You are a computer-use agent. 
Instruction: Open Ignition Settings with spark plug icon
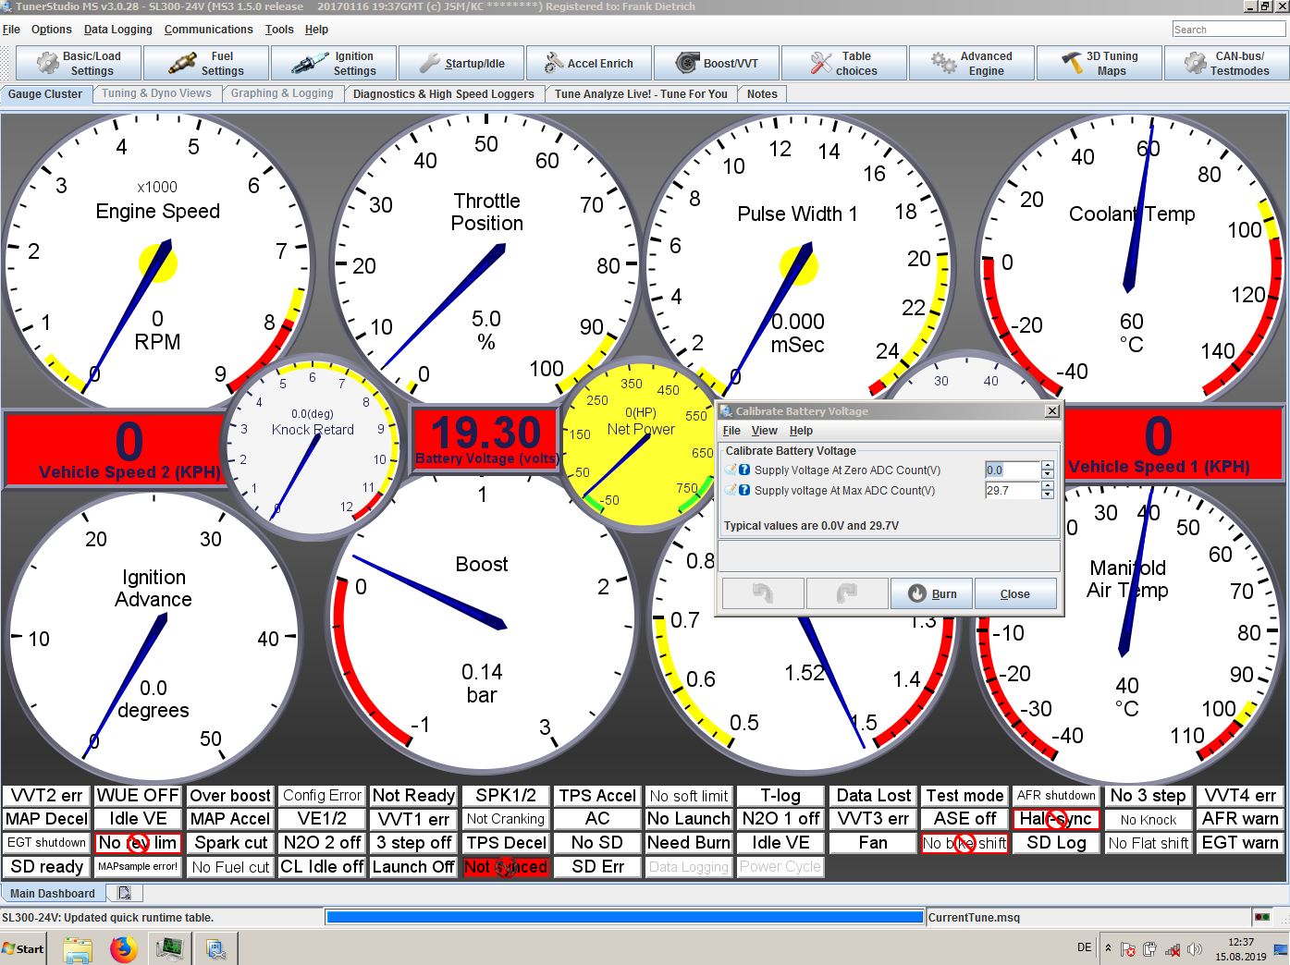334,63
